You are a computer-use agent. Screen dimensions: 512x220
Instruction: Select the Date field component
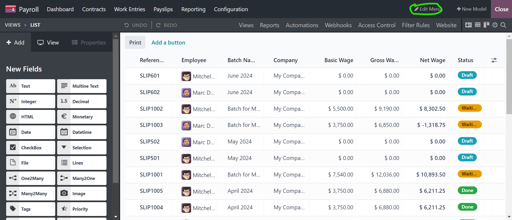[31, 132]
